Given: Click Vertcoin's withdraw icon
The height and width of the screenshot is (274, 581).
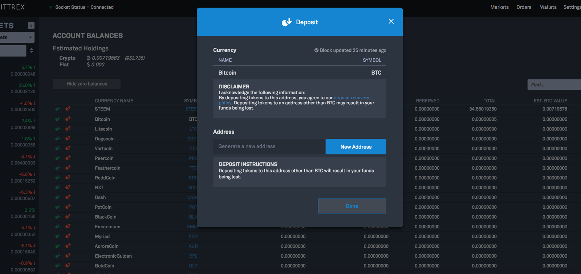Looking at the screenshot, I should (68, 148).
